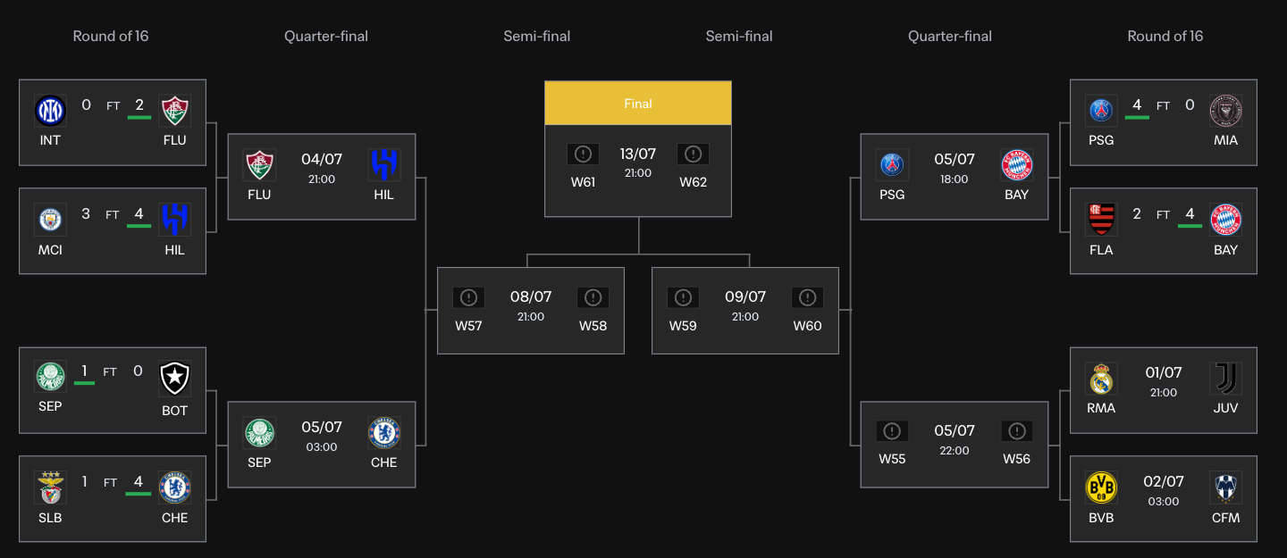Click the Al Hilal crest in the MCI vs HIL match

click(x=175, y=220)
